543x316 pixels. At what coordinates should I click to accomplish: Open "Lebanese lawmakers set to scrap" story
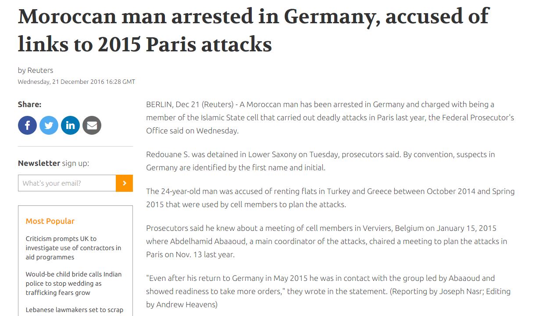tap(74, 310)
